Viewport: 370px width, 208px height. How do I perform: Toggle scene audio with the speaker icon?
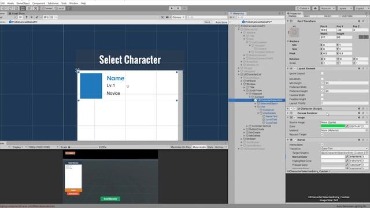[x=32, y=17]
